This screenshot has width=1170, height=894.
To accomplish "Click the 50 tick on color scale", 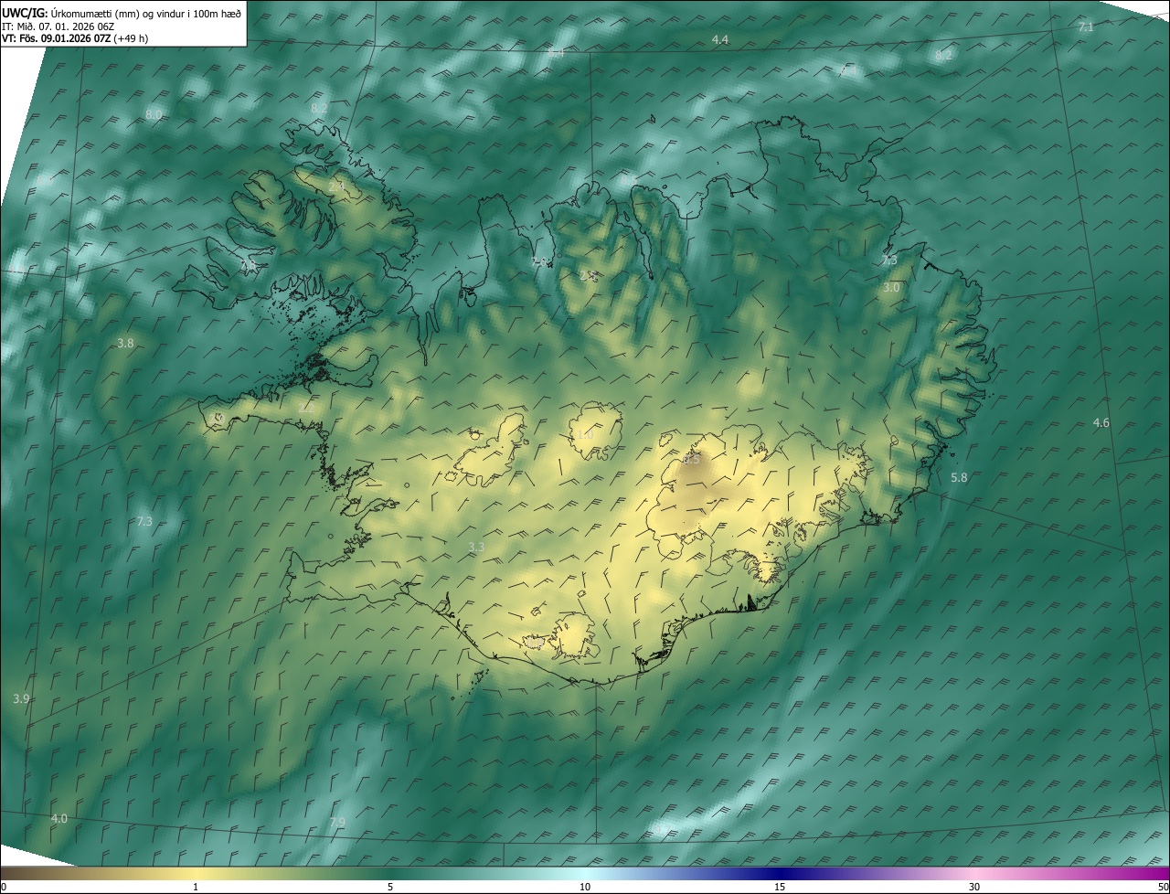I will pyautogui.click(x=1163, y=888).
